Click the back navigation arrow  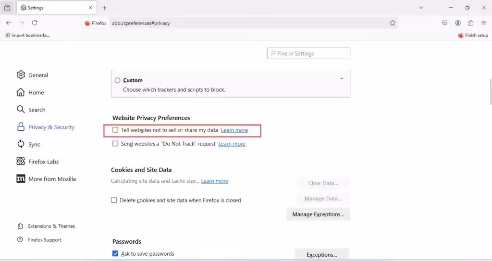click(x=9, y=23)
